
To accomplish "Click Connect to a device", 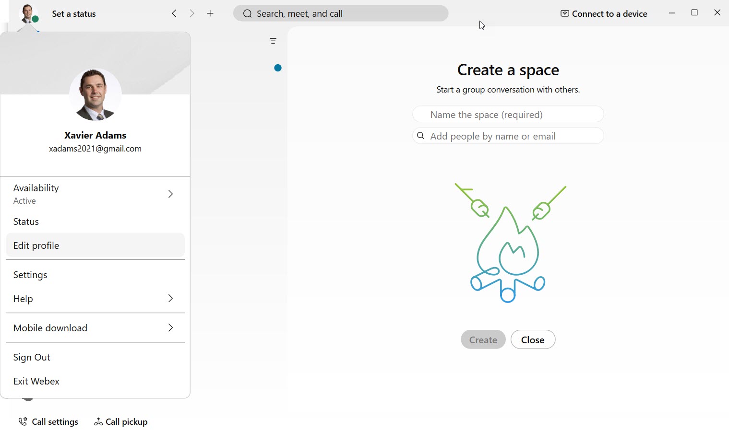I will click(x=604, y=14).
